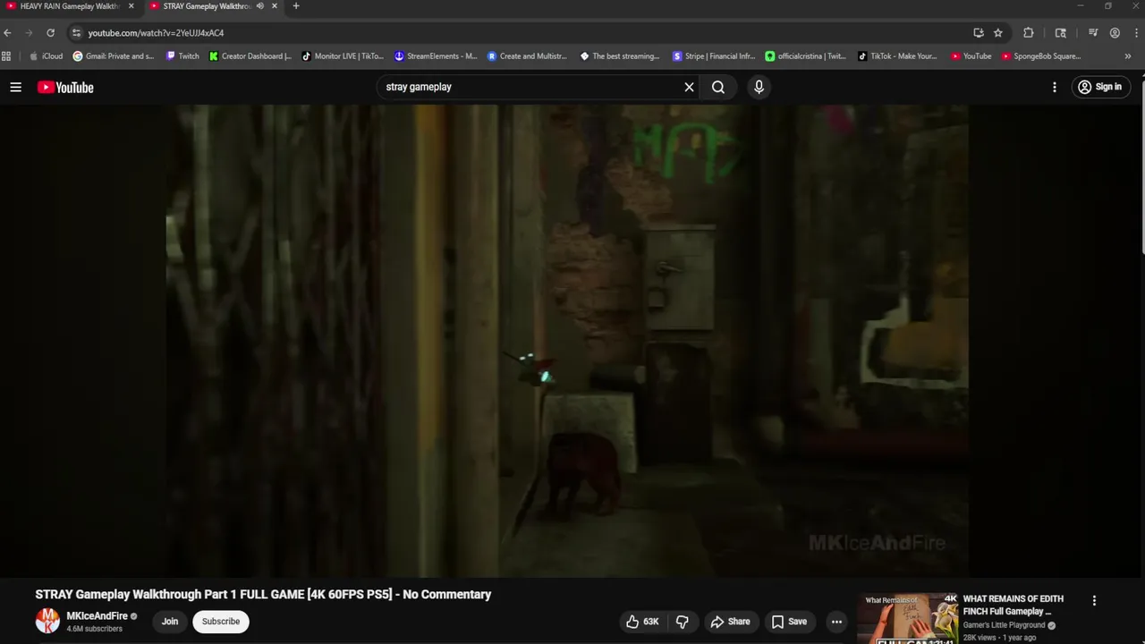Screen dimensions: 1145x644
Task: Pause the Stray video player
Action: [x=566, y=340]
